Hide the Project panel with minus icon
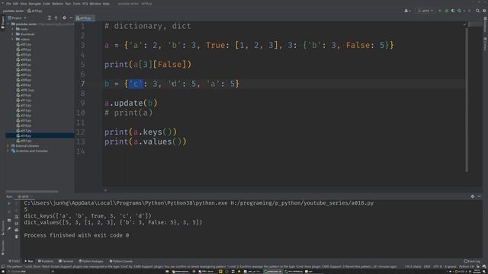The height and width of the screenshot is (274, 488). [x=71, y=18]
